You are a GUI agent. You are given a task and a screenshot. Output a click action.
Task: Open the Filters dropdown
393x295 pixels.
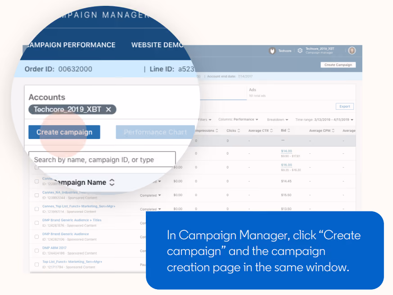click(x=204, y=120)
